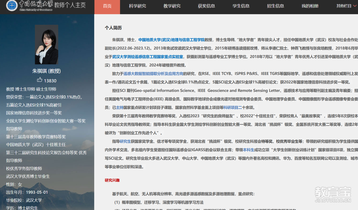Click the name 朱祺琪 (教授) under photo
Viewport: 358px width, 210px height.
(x=47, y=71)
